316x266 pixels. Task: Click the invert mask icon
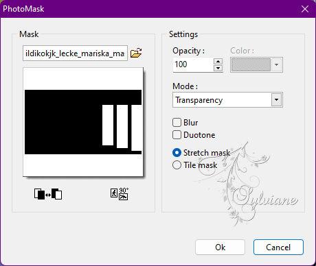tap(48, 194)
